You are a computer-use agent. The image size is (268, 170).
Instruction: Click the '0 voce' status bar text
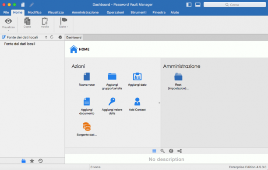tap(95, 167)
